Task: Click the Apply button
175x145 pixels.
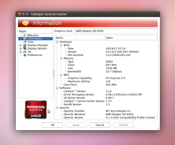Action: tap(76, 125)
